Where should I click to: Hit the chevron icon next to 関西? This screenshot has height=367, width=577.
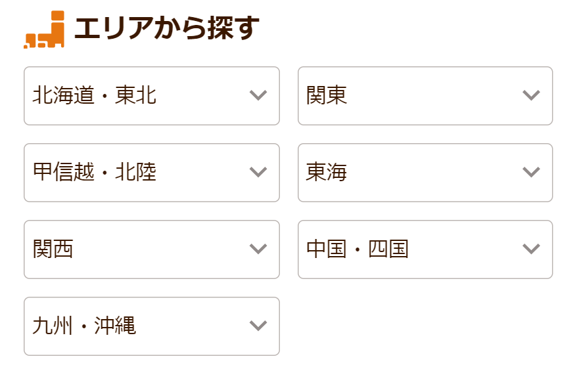[x=258, y=249]
